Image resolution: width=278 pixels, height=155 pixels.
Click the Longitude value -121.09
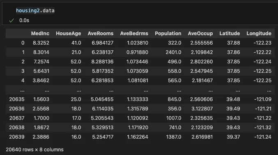click(x=263, y=99)
